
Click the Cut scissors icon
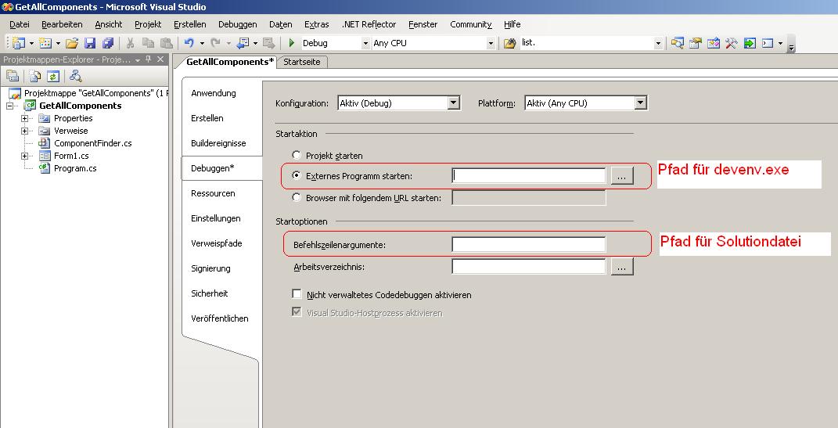click(x=130, y=43)
